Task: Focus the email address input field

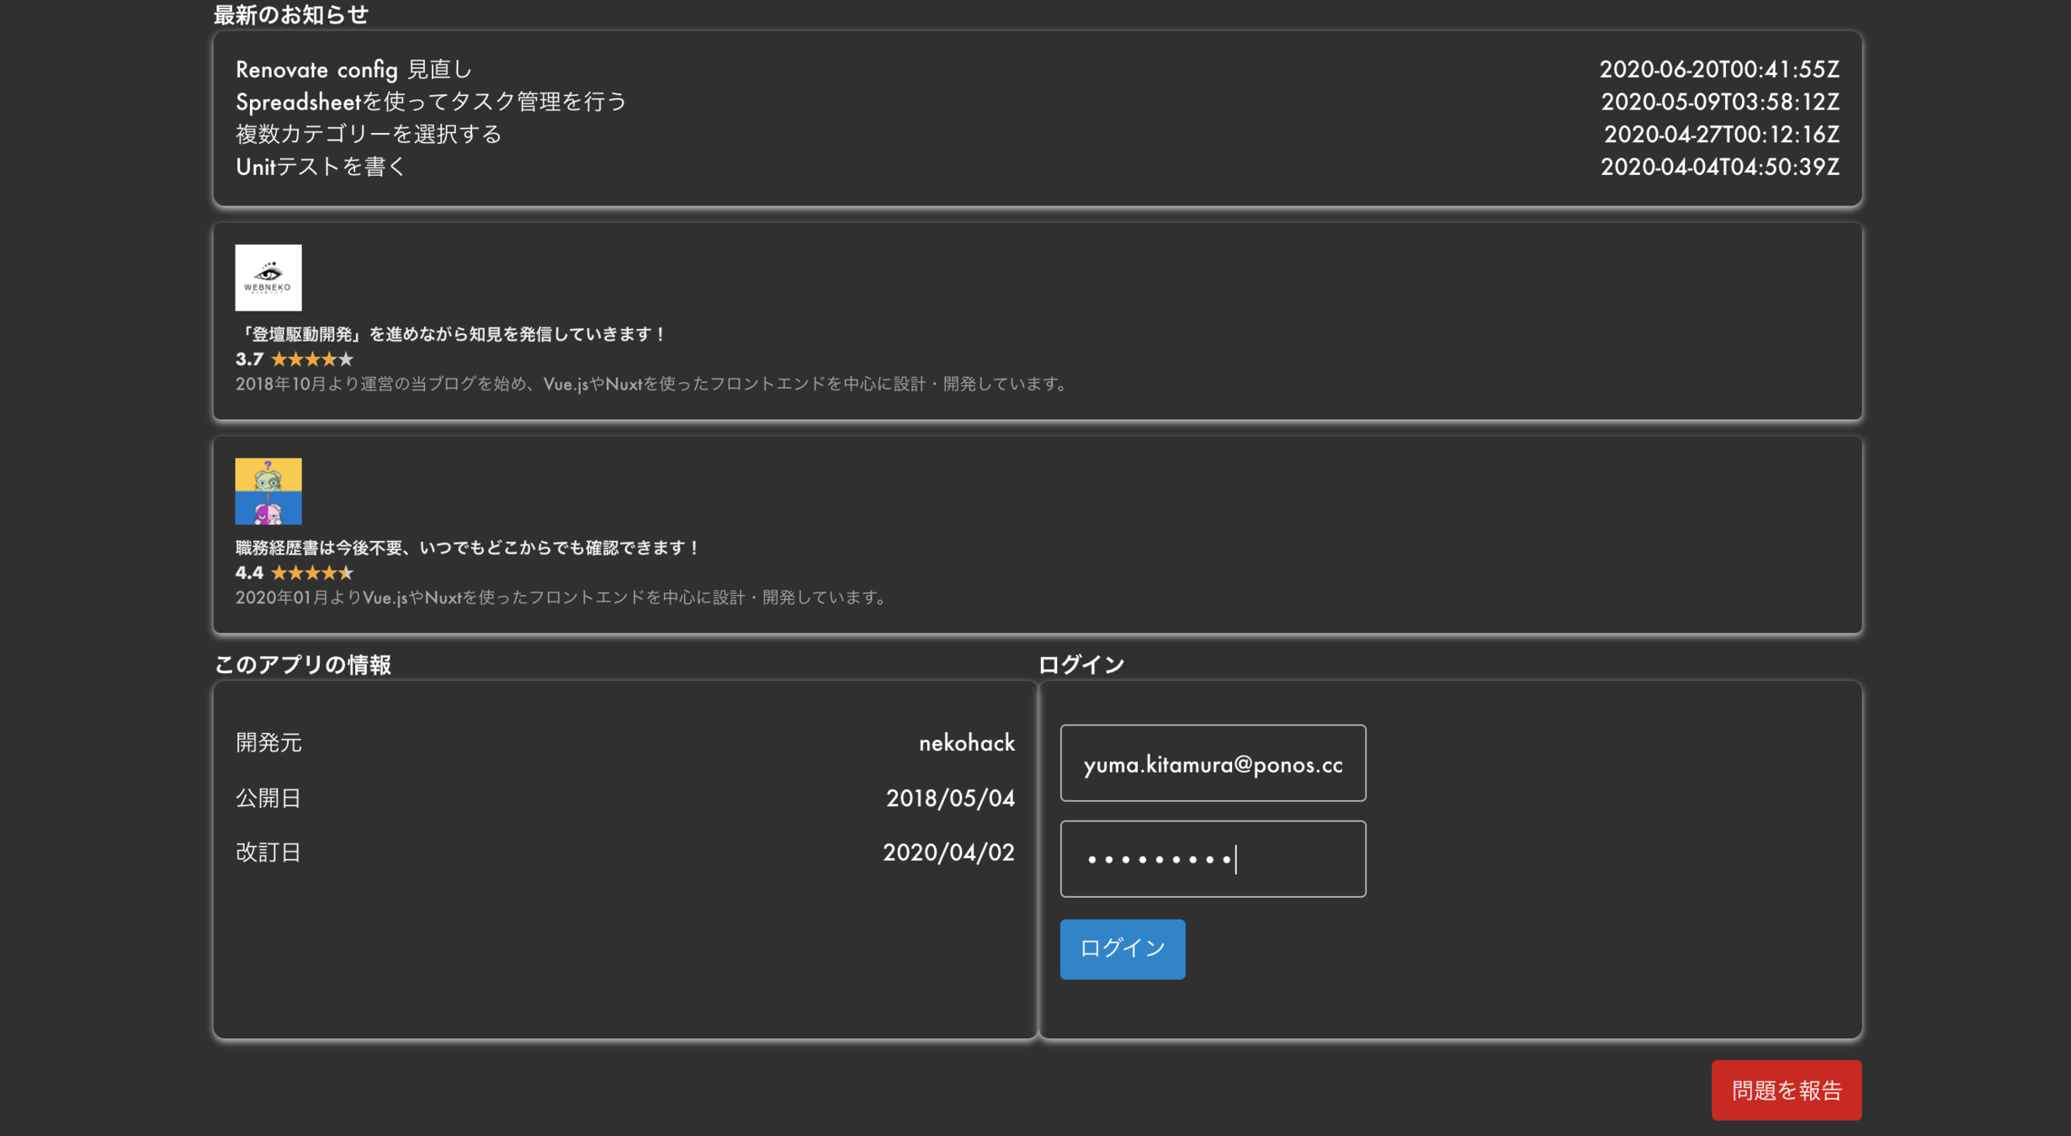Action: click(1212, 763)
